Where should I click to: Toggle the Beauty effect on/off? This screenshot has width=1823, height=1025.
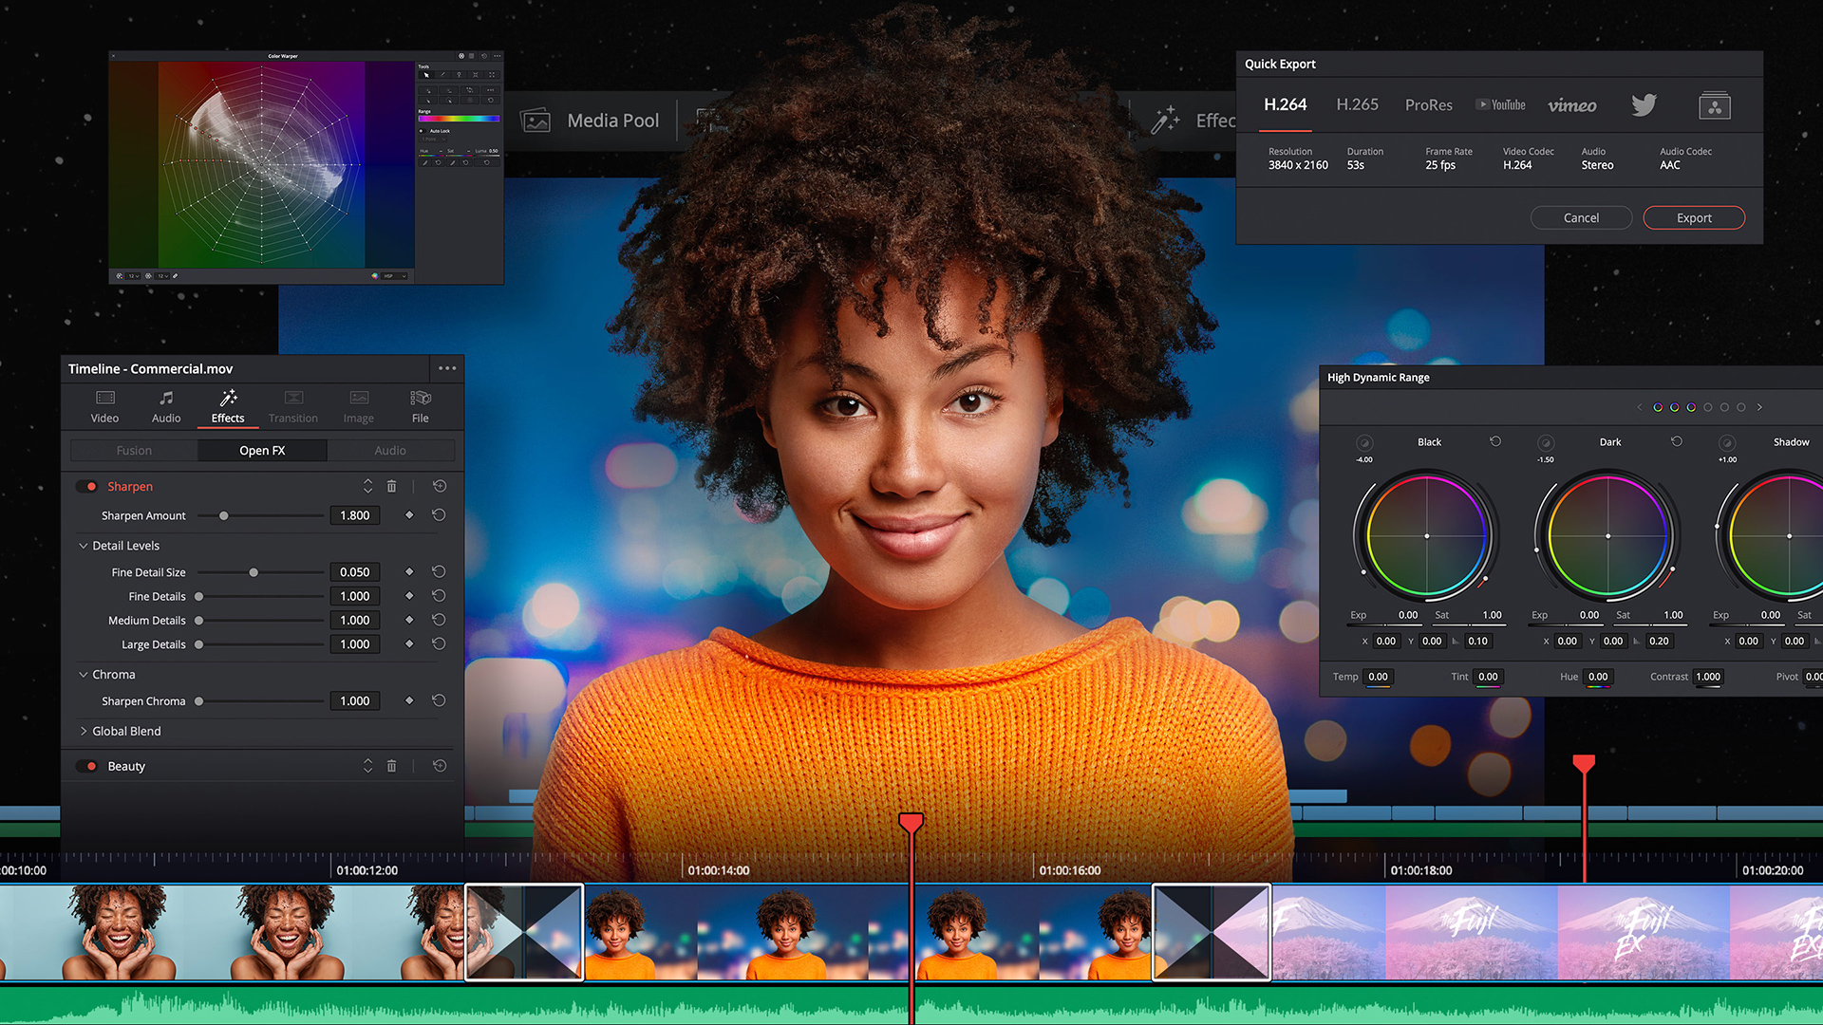pyautogui.click(x=93, y=765)
